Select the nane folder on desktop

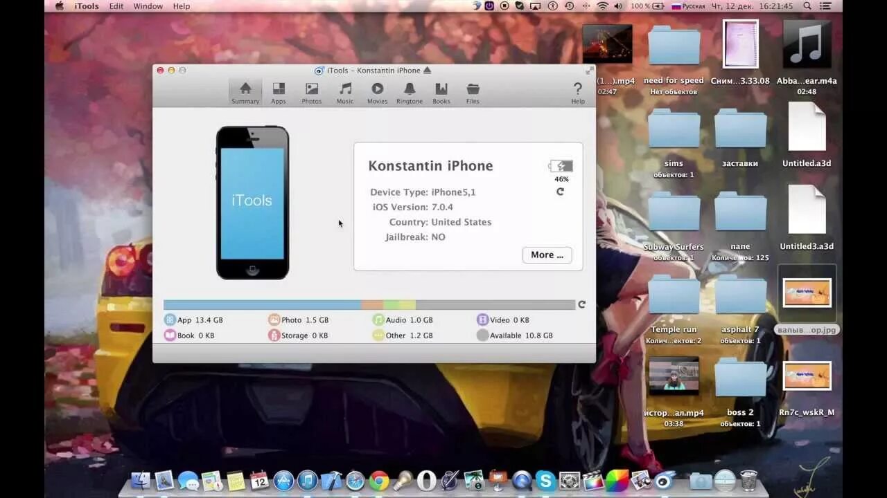(x=740, y=212)
